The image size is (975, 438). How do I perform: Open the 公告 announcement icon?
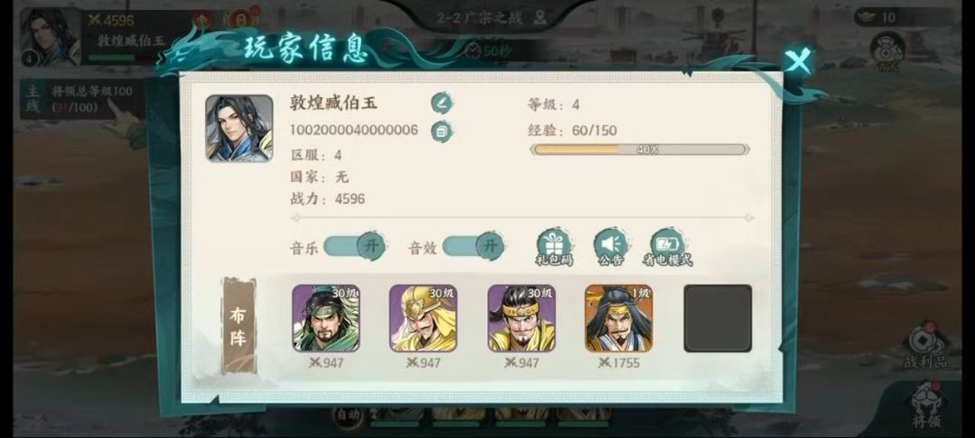pos(610,247)
